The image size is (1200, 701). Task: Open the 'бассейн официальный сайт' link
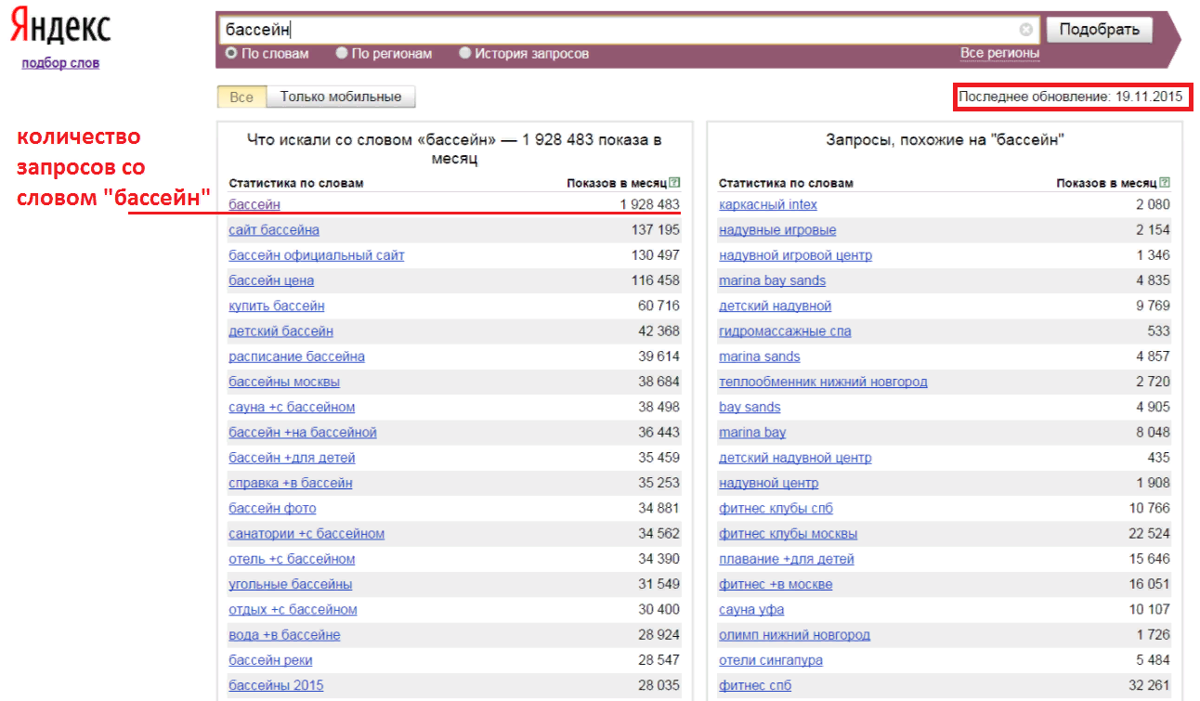pyautogui.click(x=317, y=255)
